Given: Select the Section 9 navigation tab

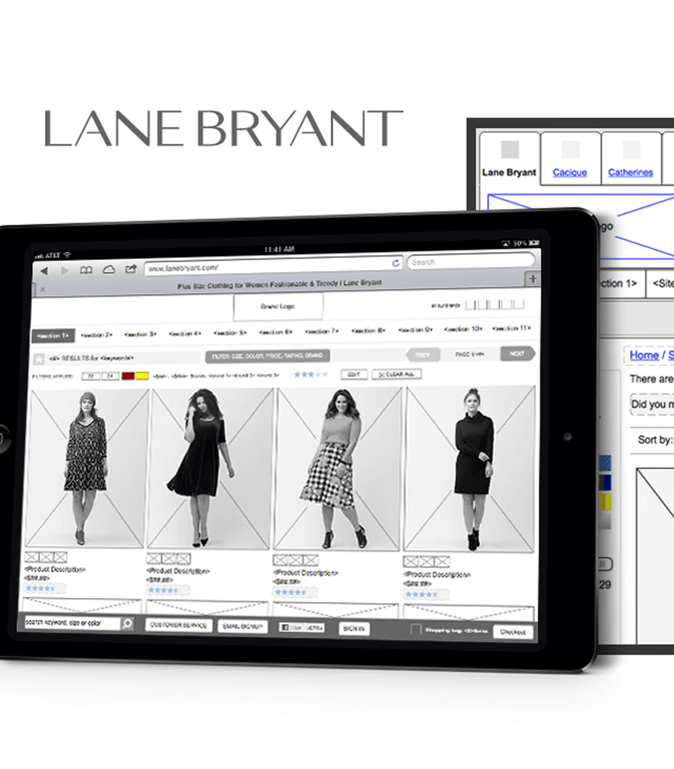Looking at the screenshot, I should tap(415, 330).
